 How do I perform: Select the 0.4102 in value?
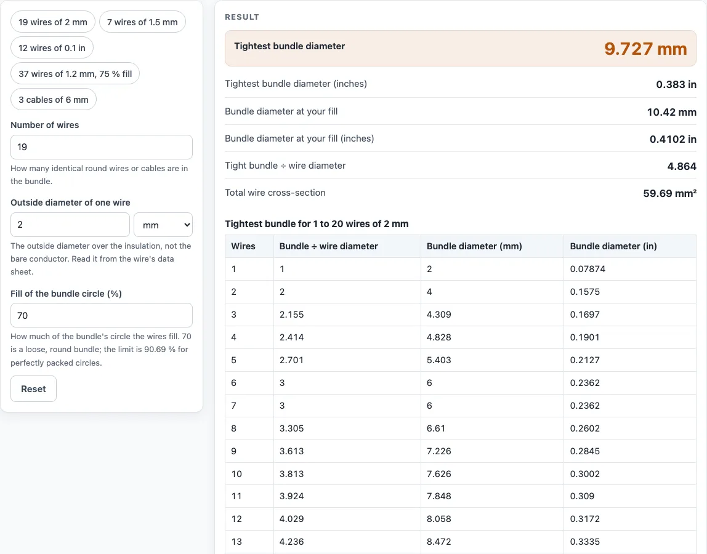[673, 139]
